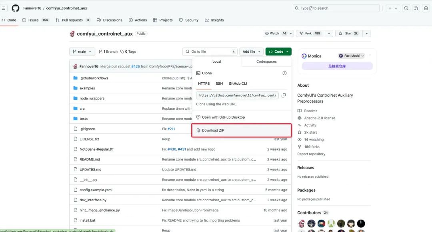This screenshot has height=232, width=432.
Task: Switch to the Security tab
Action: click(189, 20)
